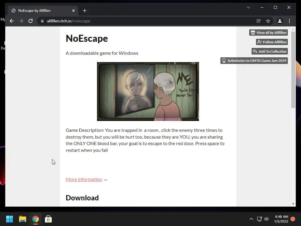The image size is (301, 226).
Task: Open File Explorer from the taskbar
Action: [22, 219]
